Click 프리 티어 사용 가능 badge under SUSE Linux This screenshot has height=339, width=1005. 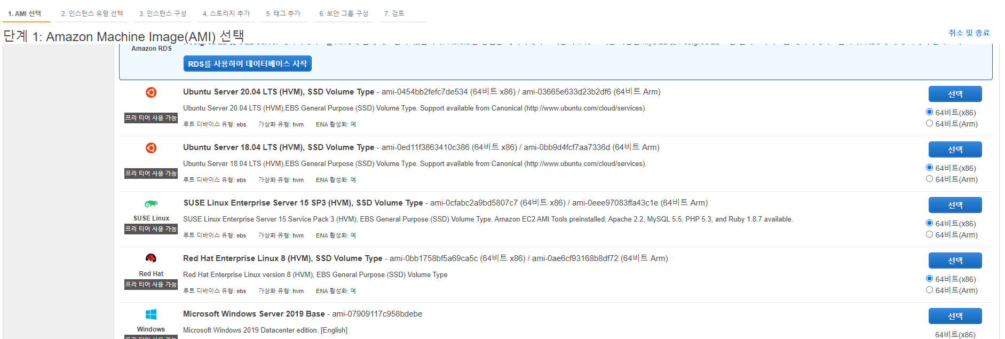coord(151,229)
